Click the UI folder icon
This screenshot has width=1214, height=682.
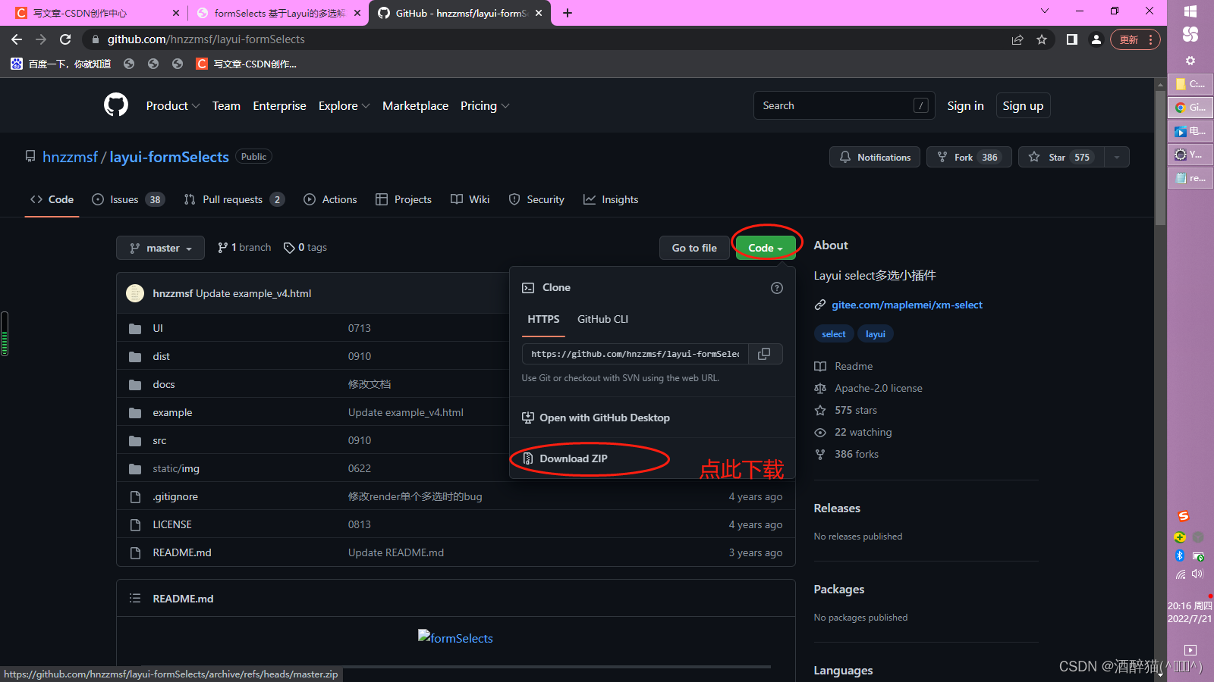coord(135,328)
